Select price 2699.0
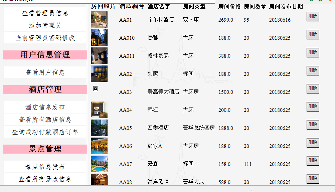 tap(225, 20)
